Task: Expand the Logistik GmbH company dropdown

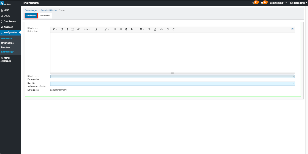Action: tap(278, 3)
